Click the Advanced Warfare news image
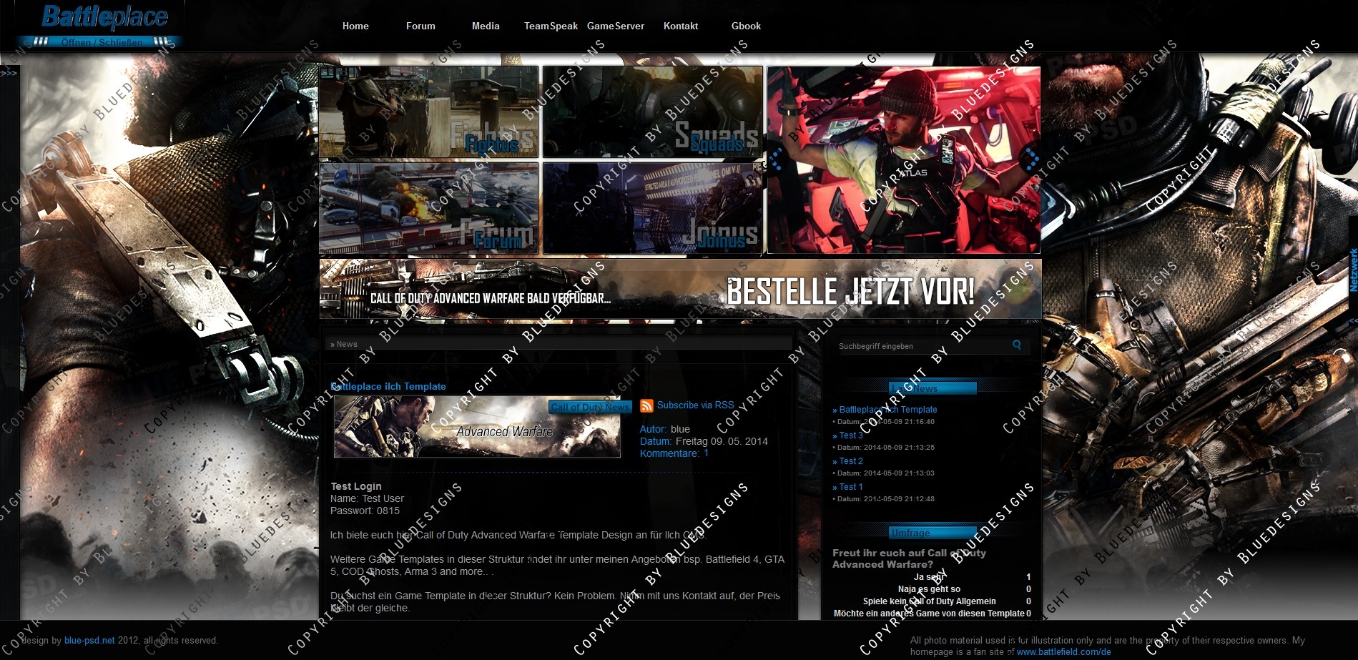Viewport: 1358px width, 660px height. coord(477,427)
